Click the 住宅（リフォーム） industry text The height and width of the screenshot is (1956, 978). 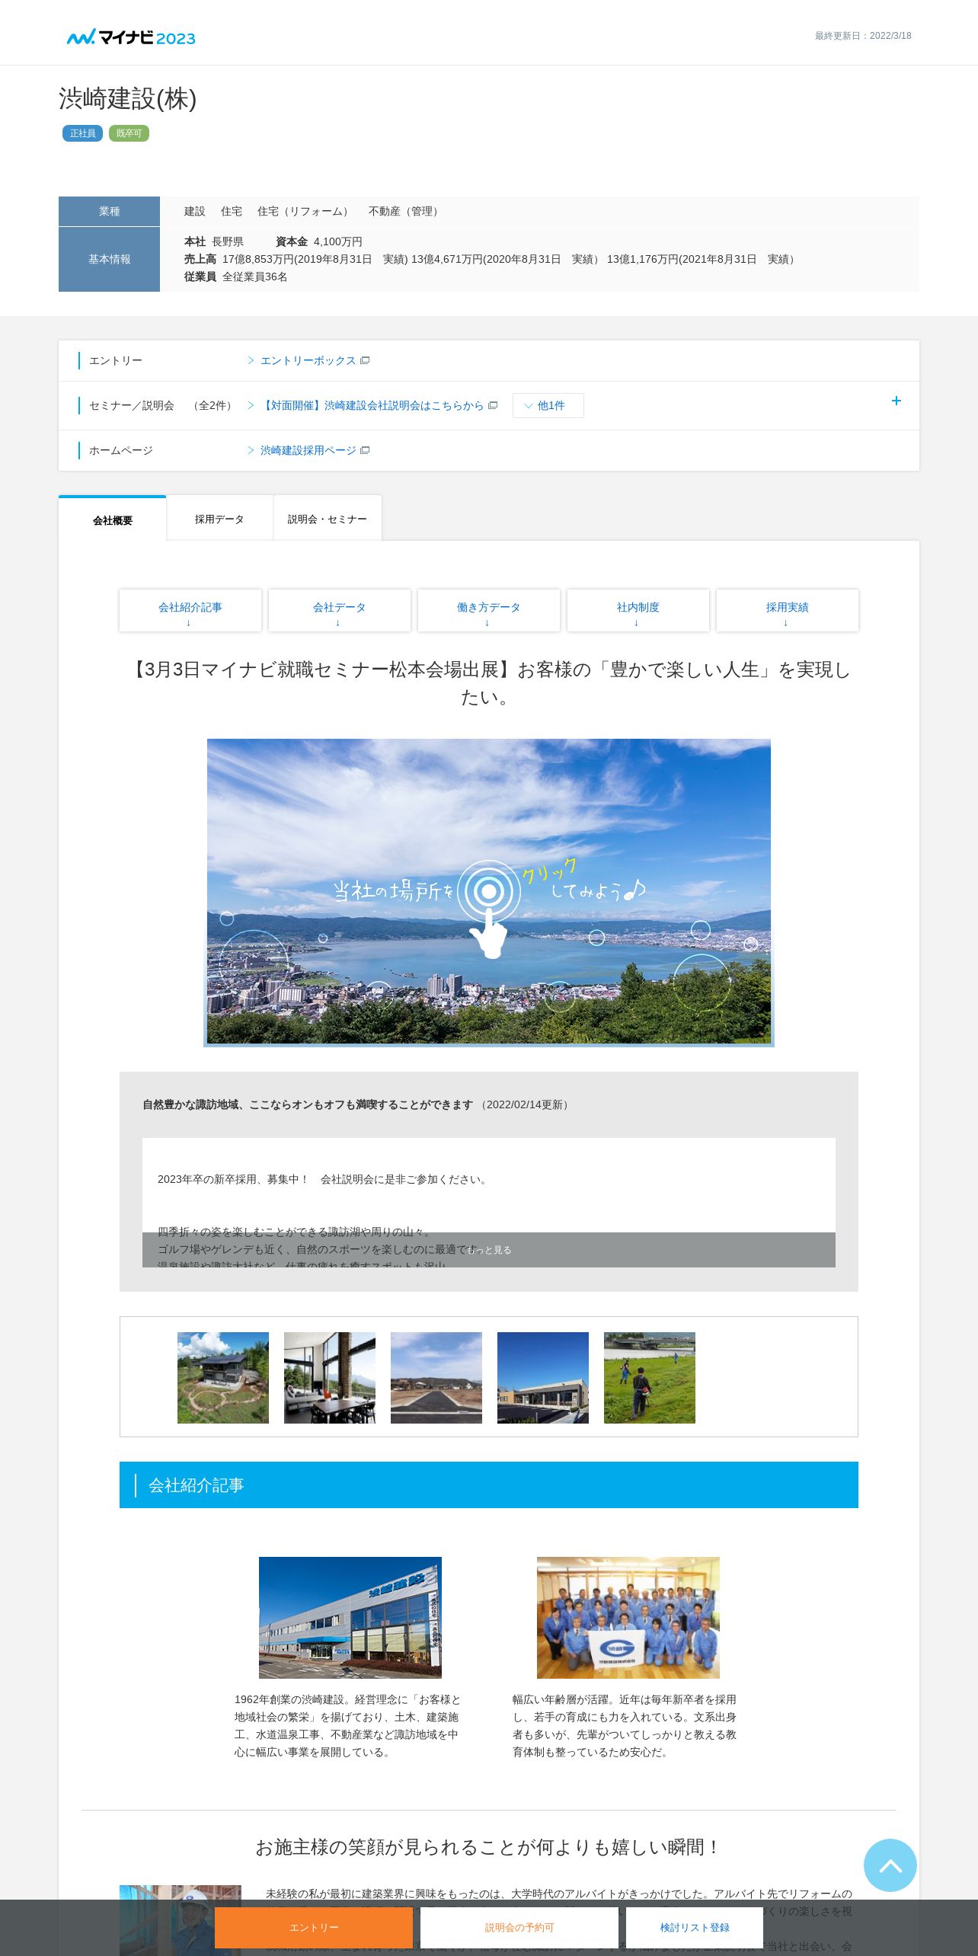click(305, 211)
